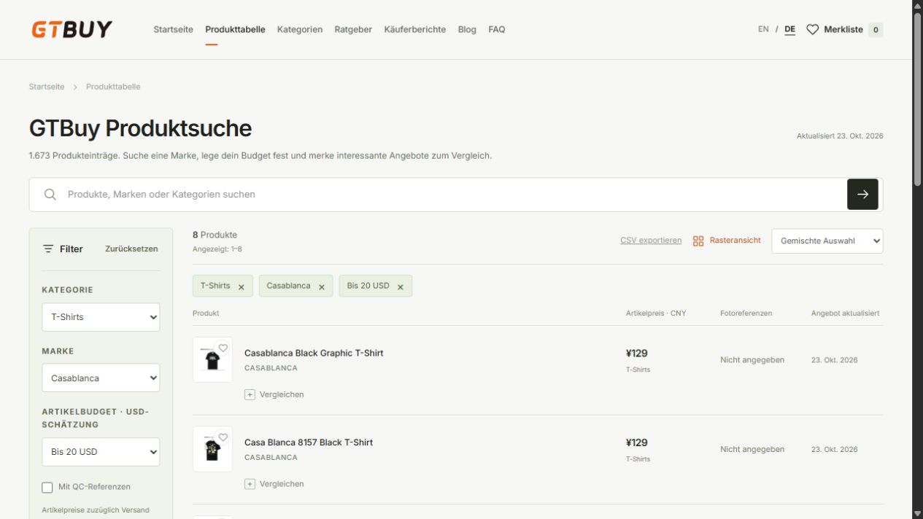Screen dimensions: 923x519
Task: Open Blog nav item
Action: pyautogui.click(x=467, y=30)
